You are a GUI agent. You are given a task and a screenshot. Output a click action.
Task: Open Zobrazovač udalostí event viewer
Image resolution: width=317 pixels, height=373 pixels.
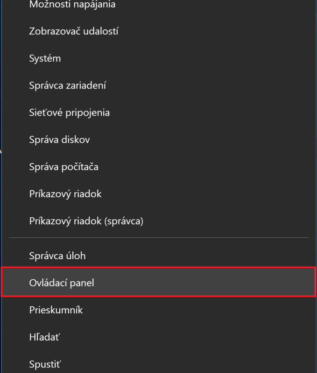point(73,32)
